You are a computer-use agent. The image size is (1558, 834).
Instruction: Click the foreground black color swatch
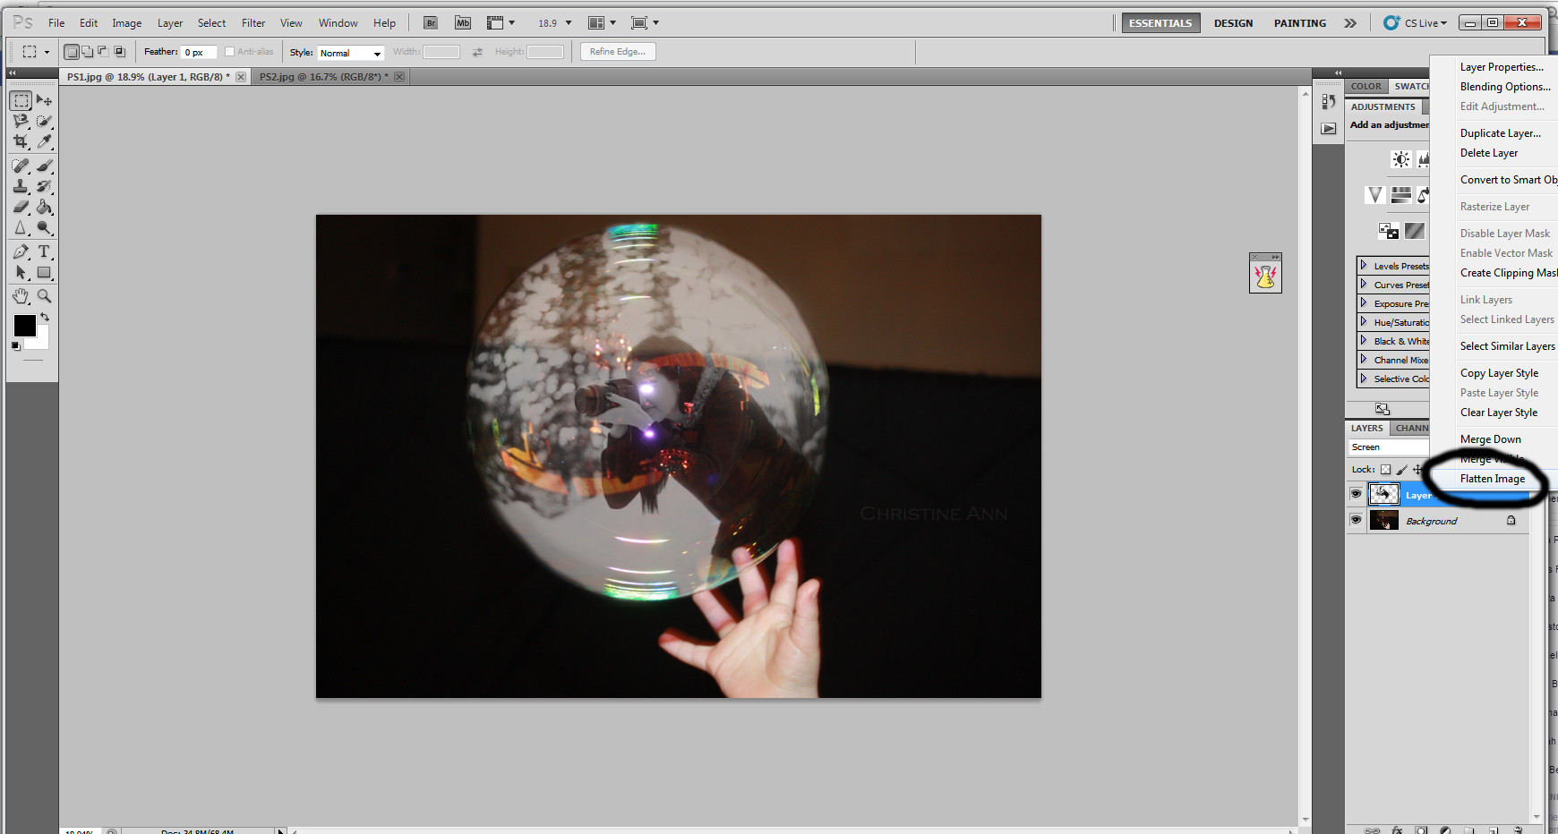click(24, 326)
